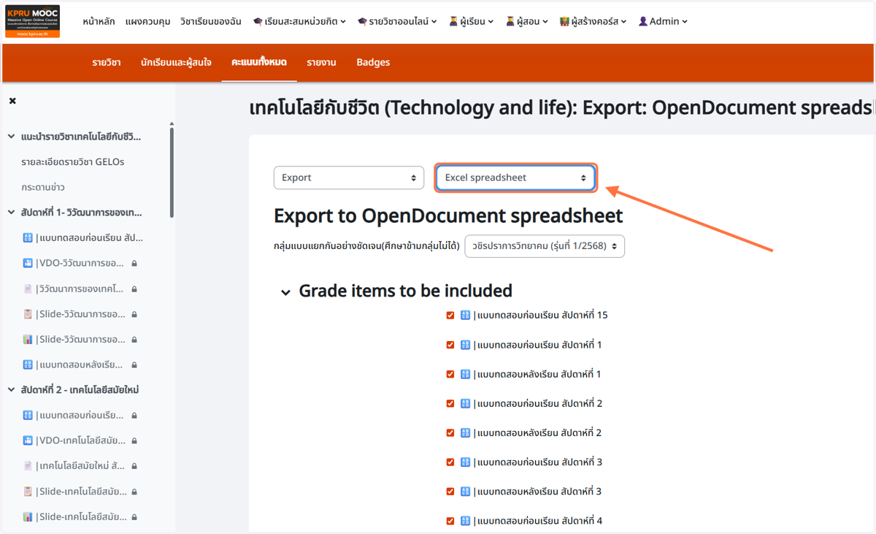Click quiz icon of แบบทดสอบก่อนเรียน สัปดาห์ที่ 4 grade item
This screenshot has width=876, height=534.
pyautogui.click(x=465, y=521)
